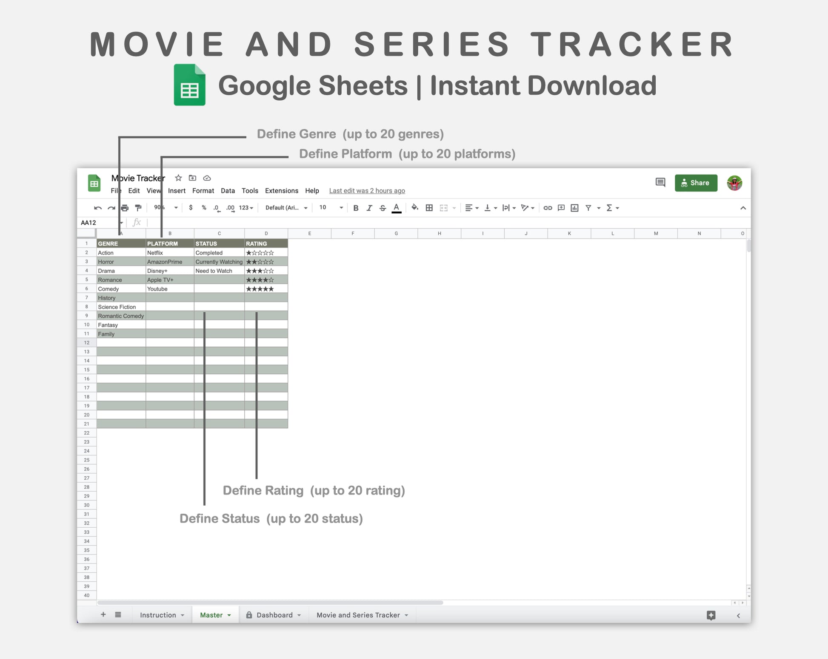This screenshot has height=659, width=828.
Task: Click the insert chart icon
Action: (x=574, y=208)
